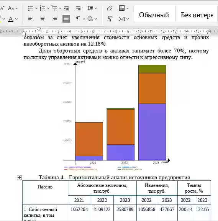Viewport: 218px width, 221px height.
Task: Open the change case dropdown arrow
Action: point(16,8)
